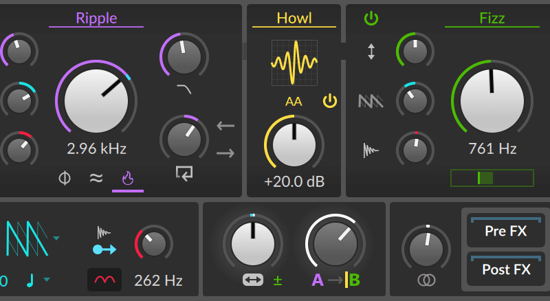Click the vertical up-down arrow icon in Fizz

[x=371, y=52]
